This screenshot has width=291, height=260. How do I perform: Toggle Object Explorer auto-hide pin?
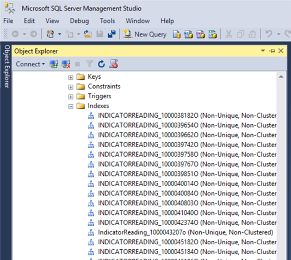(x=272, y=50)
